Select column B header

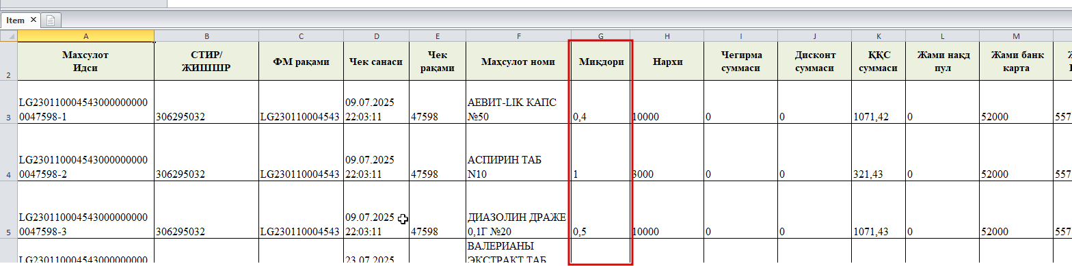[x=206, y=36]
